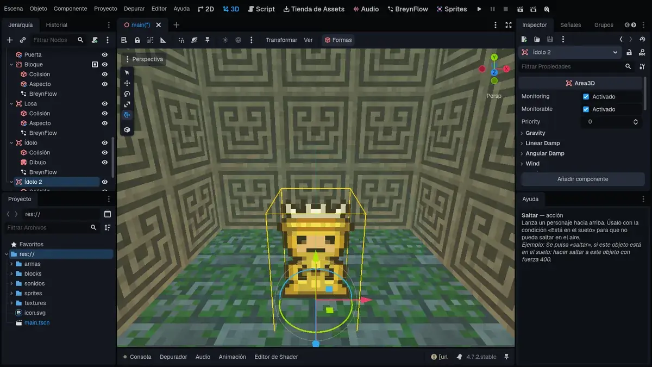The width and height of the screenshot is (652, 367).
Task: Toggle visibility of Dibujo node
Action: tap(105, 163)
